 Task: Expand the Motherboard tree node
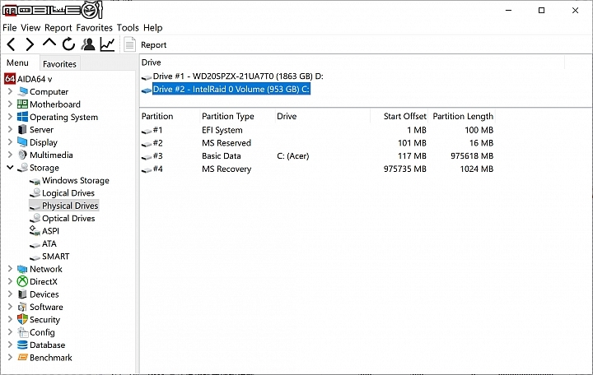click(x=10, y=104)
